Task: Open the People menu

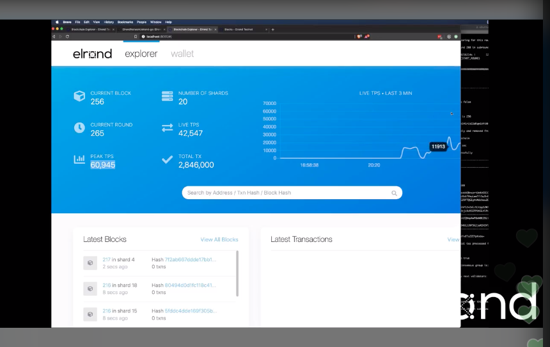Action: point(142,22)
